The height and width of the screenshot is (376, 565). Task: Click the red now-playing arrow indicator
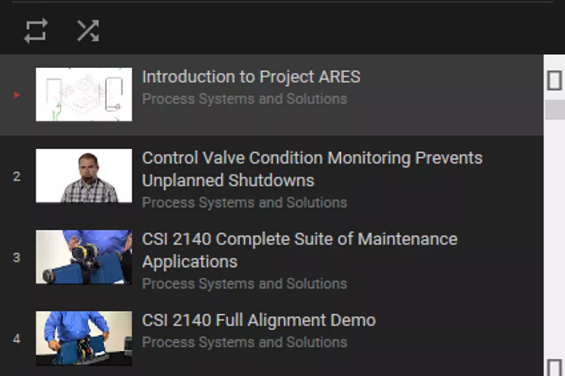[x=16, y=95]
